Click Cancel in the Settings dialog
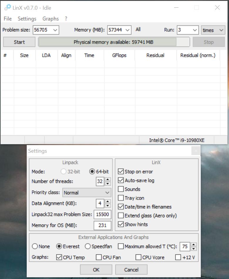The image size is (229, 279). coord(131,270)
